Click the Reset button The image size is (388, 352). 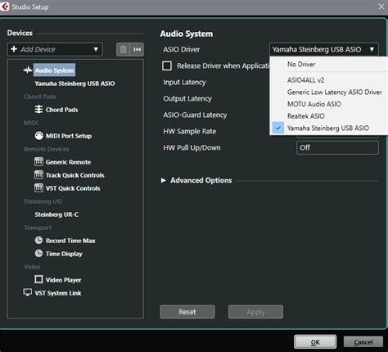[x=187, y=312]
